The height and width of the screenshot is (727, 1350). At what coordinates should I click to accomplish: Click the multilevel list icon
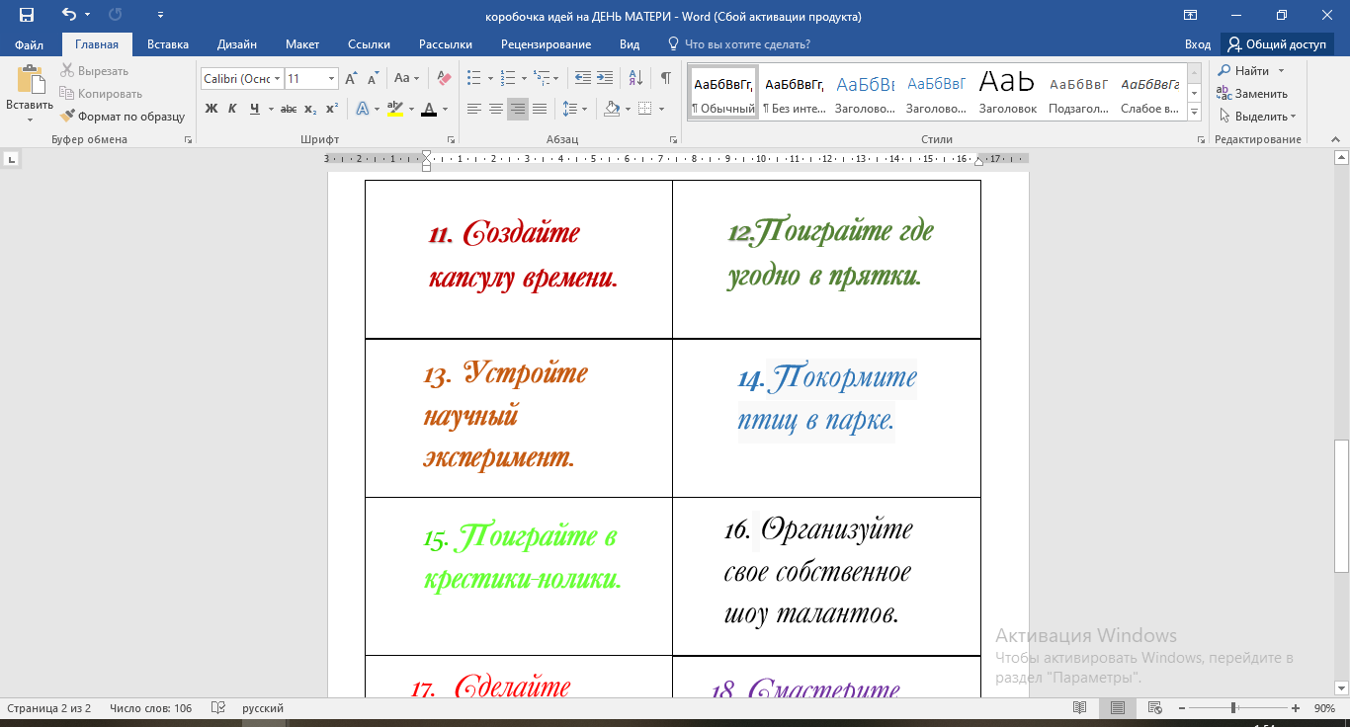tap(540, 78)
